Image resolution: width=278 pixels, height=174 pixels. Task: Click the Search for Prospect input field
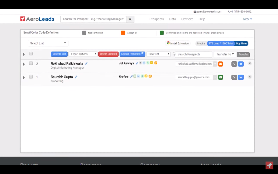[x=93, y=19]
